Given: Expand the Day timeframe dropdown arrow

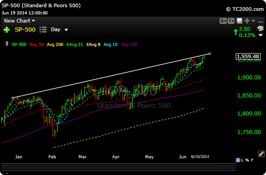Looking at the screenshot, I should point(66,30).
